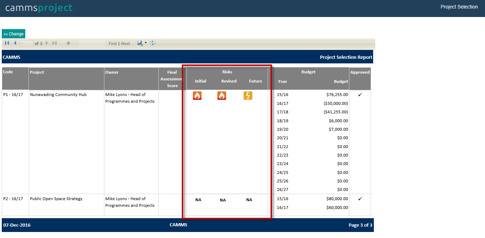Click the ($41,255.00) budget value

click(x=336, y=112)
